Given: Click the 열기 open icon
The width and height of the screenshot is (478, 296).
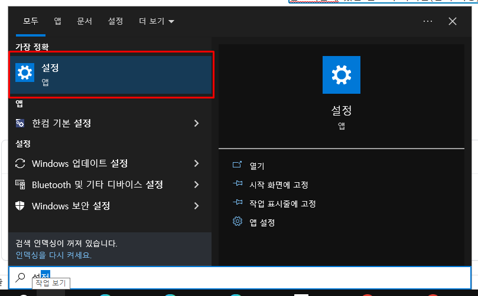Looking at the screenshot, I should coord(237,165).
